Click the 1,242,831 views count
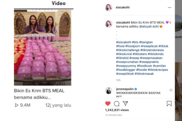Screen dimensions: 182x121 pos(117,110)
